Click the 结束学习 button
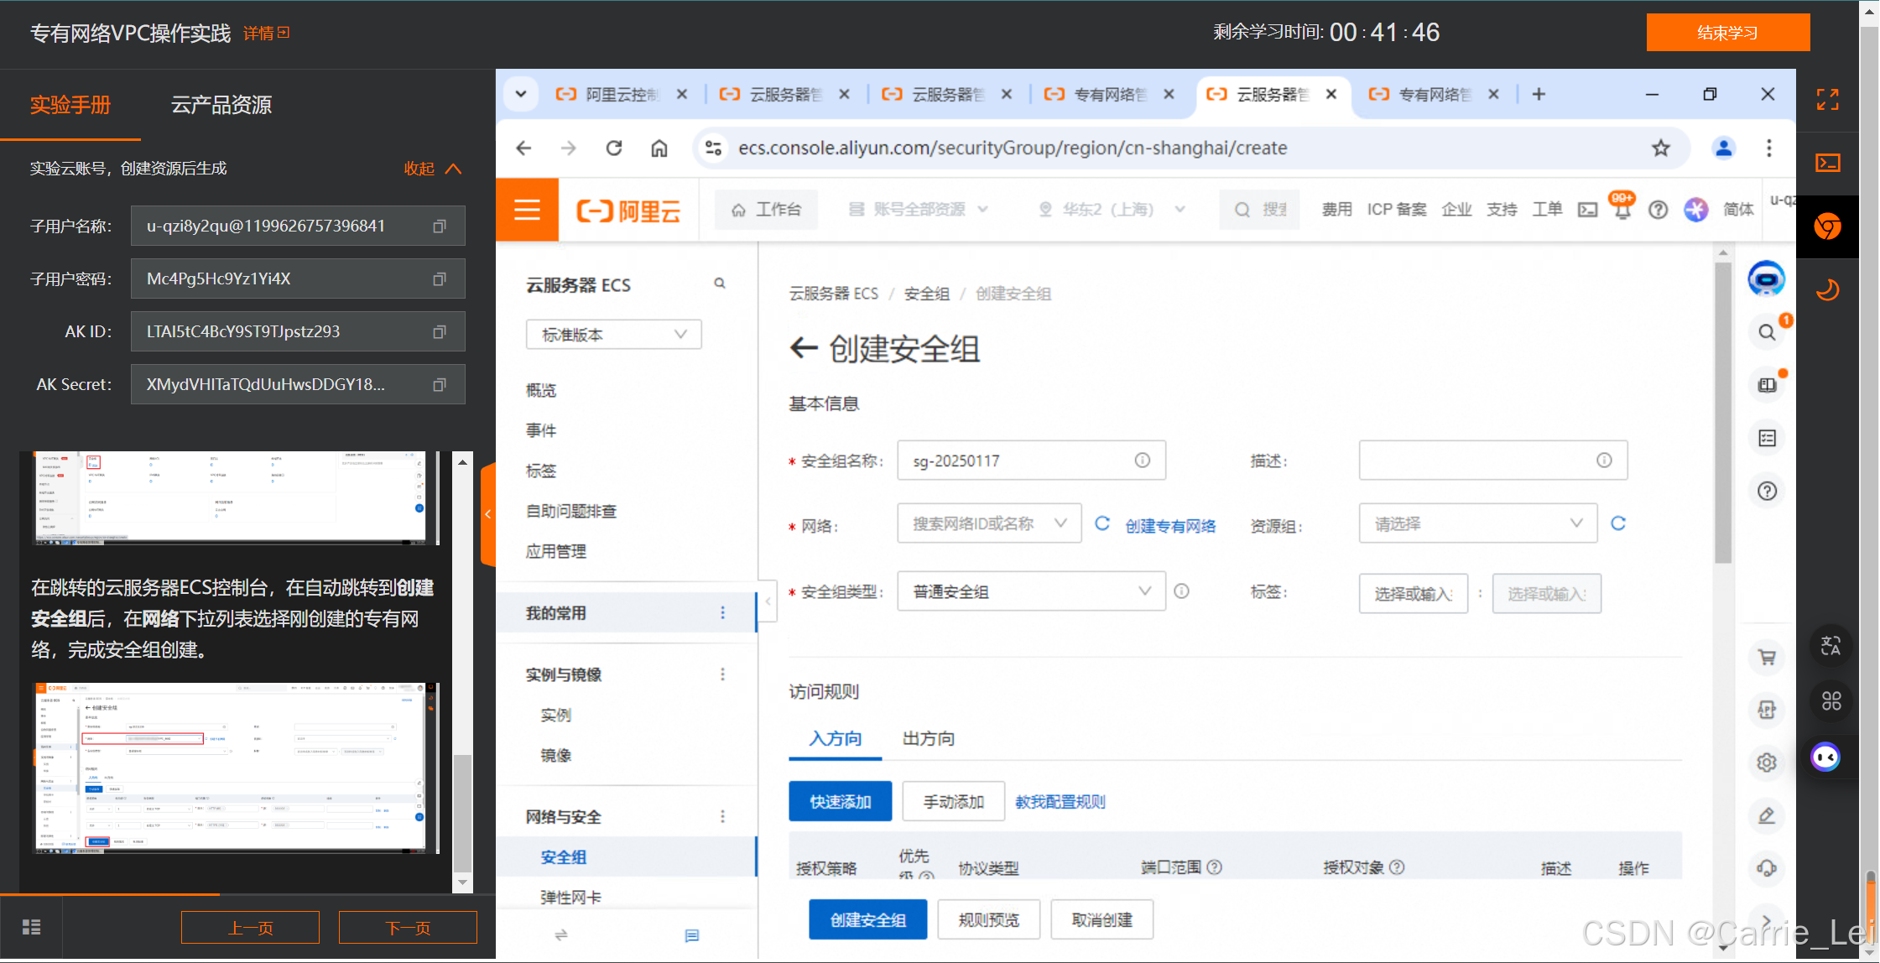 pyautogui.click(x=1727, y=33)
